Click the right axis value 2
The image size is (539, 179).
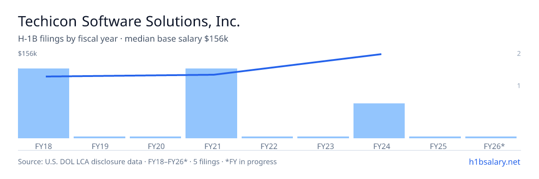pos(519,54)
